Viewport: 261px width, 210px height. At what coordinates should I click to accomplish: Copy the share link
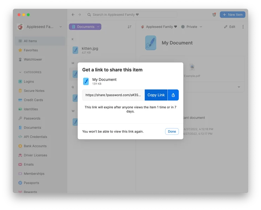(x=156, y=95)
